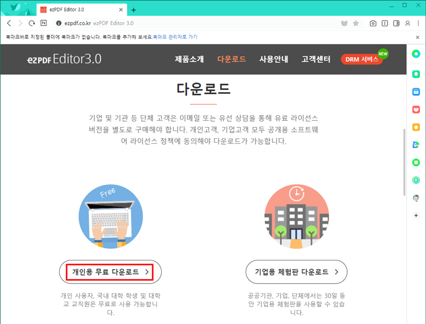Screen dimensions: 426x324
Task: Click the whale logo in the title bar
Action: pyautogui.click(x=15, y=7)
